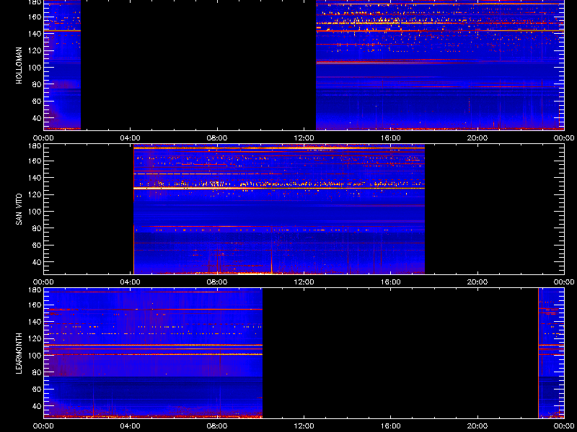The width and height of the screenshot is (577, 432).
Task: Pick the 180 frequency tick on San Vito axis
Action: tap(35, 146)
